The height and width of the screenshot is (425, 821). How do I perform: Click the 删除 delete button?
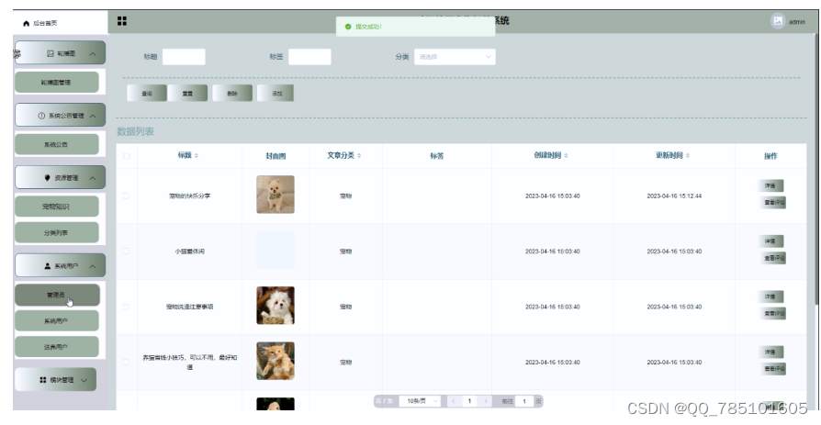232,93
